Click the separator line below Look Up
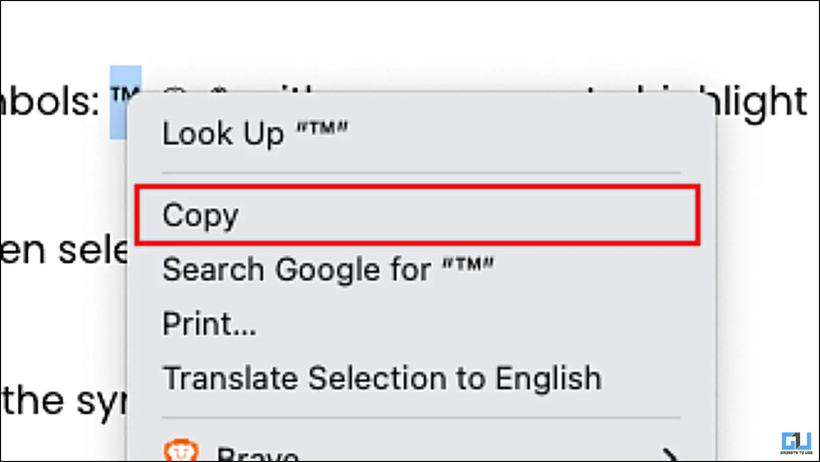This screenshot has height=462, width=820. coord(420,173)
